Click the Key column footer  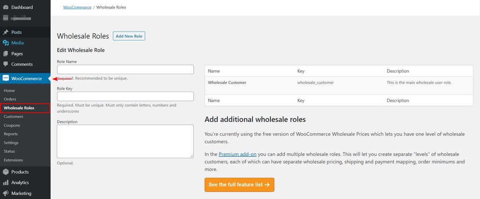click(301, 100)
